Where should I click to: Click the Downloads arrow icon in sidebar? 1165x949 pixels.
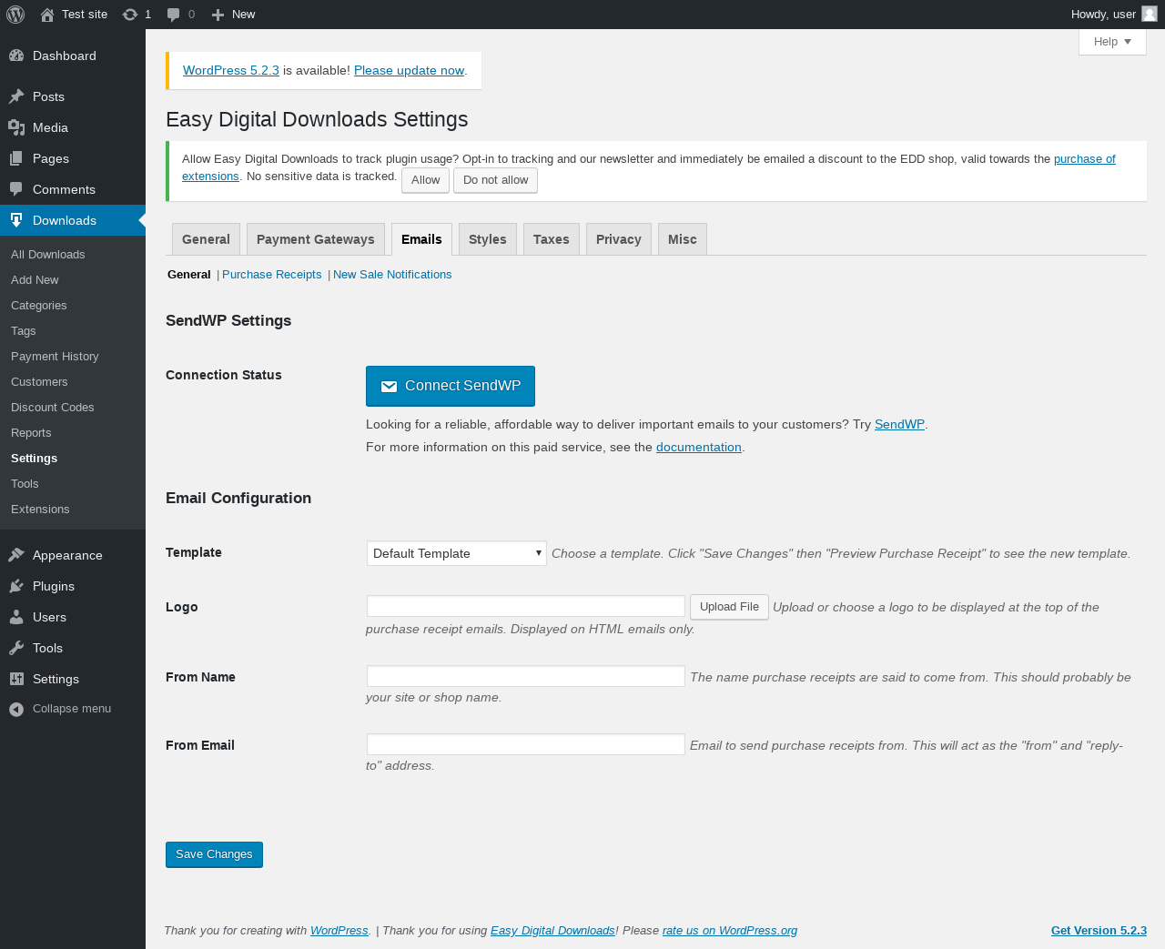[x=16, y=220]
